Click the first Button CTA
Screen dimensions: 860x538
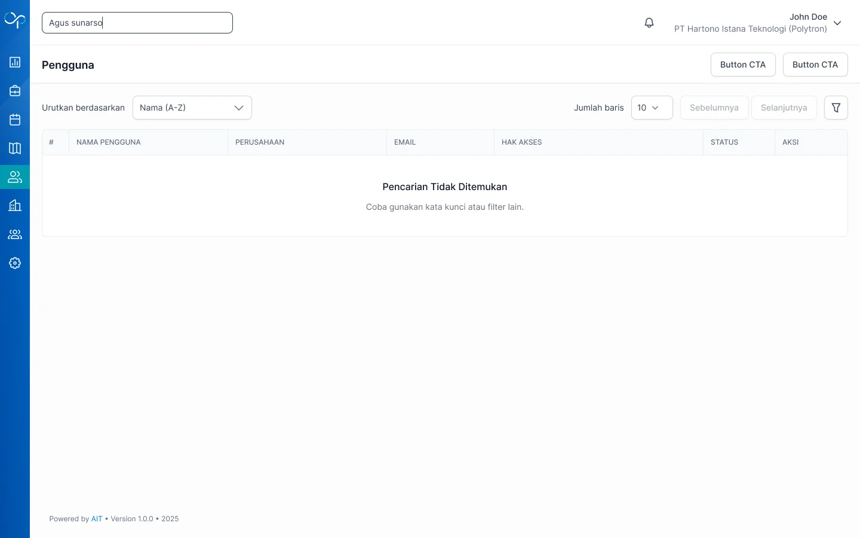point(743,65)
